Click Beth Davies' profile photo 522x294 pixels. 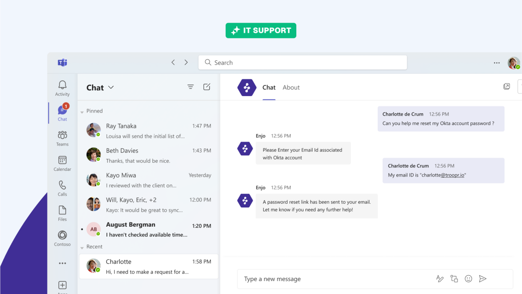[93, 155]
